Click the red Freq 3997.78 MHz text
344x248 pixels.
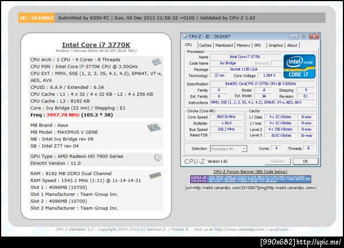point(63,115)
